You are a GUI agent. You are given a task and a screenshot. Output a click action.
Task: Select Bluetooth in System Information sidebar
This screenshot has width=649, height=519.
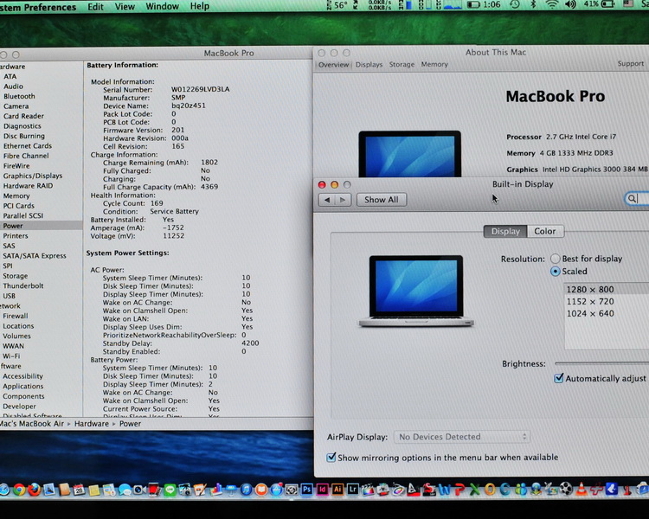click(19, 96)
